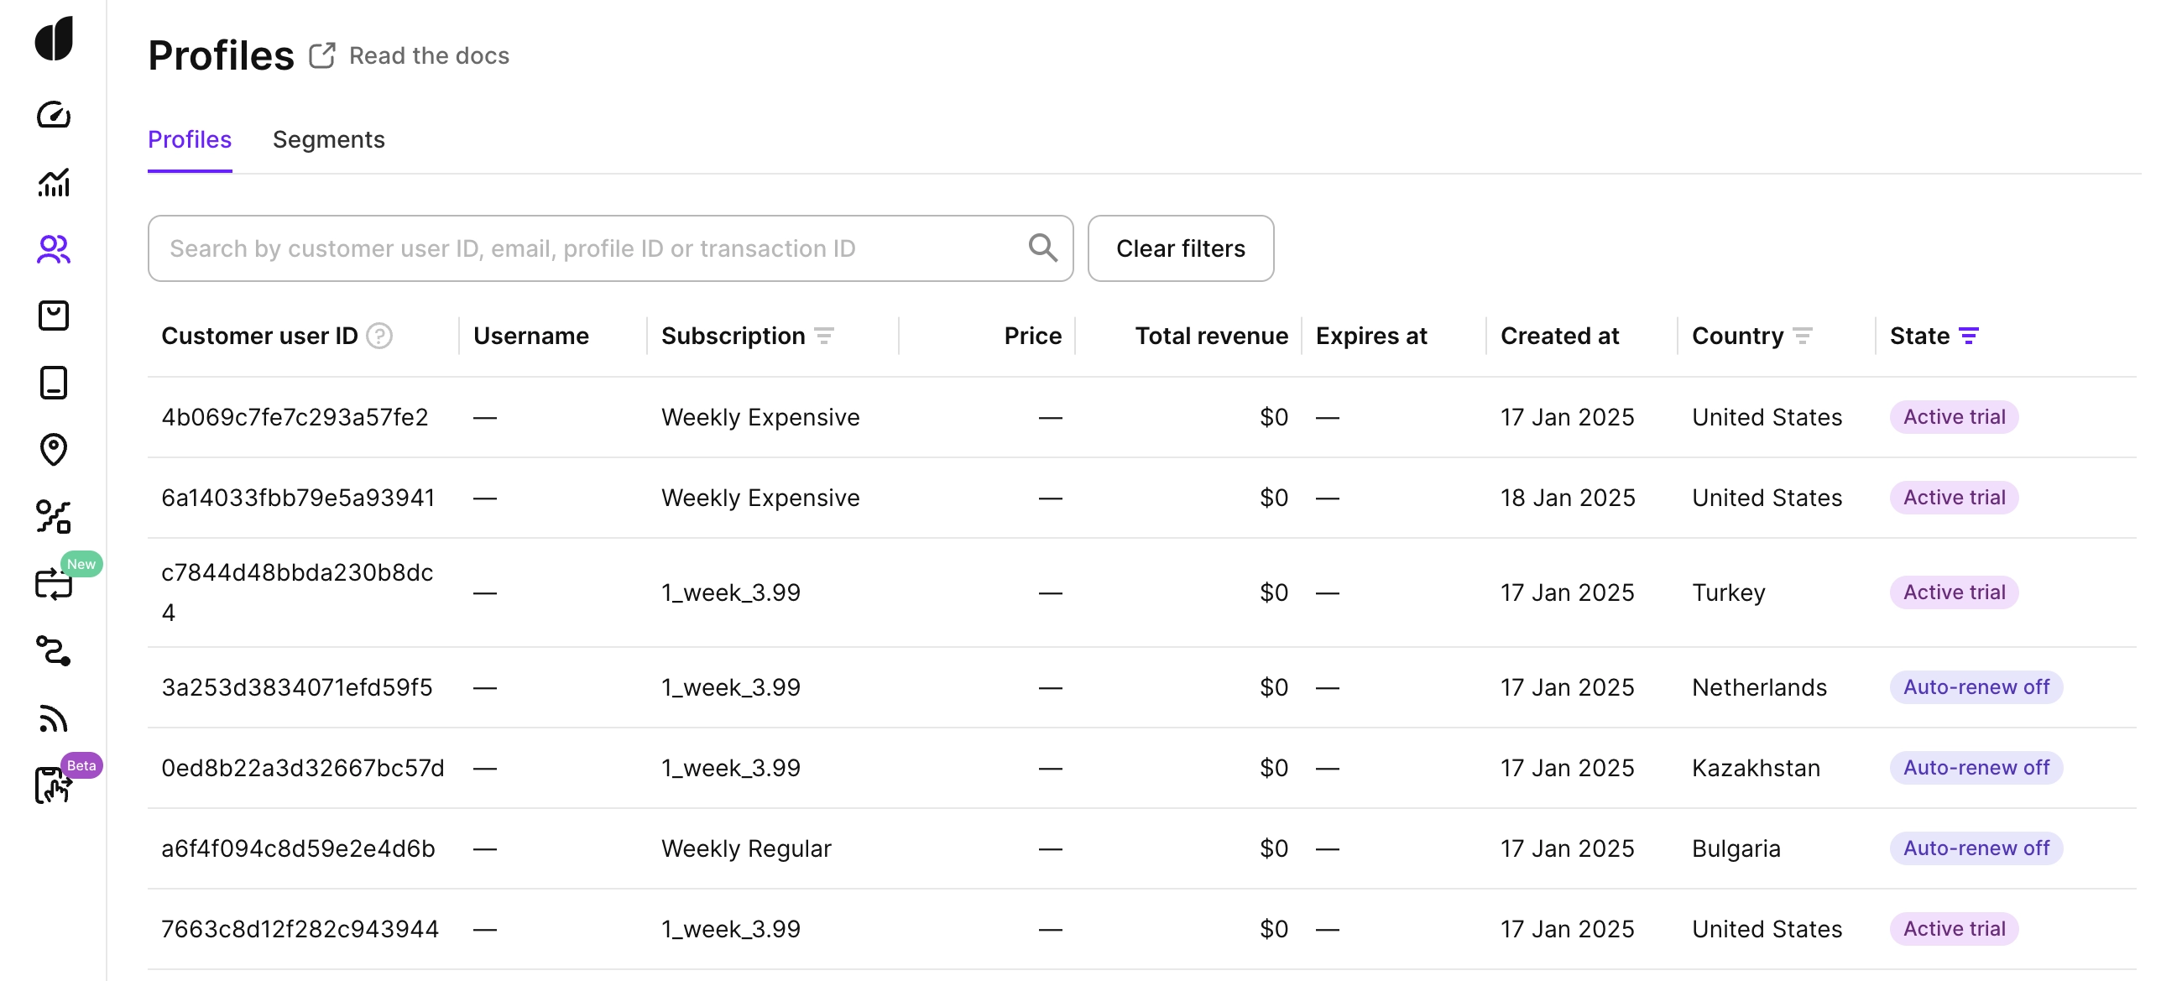Open the analytics chart icon in sidebar
2182x981 pixels.
click(54, 181)
